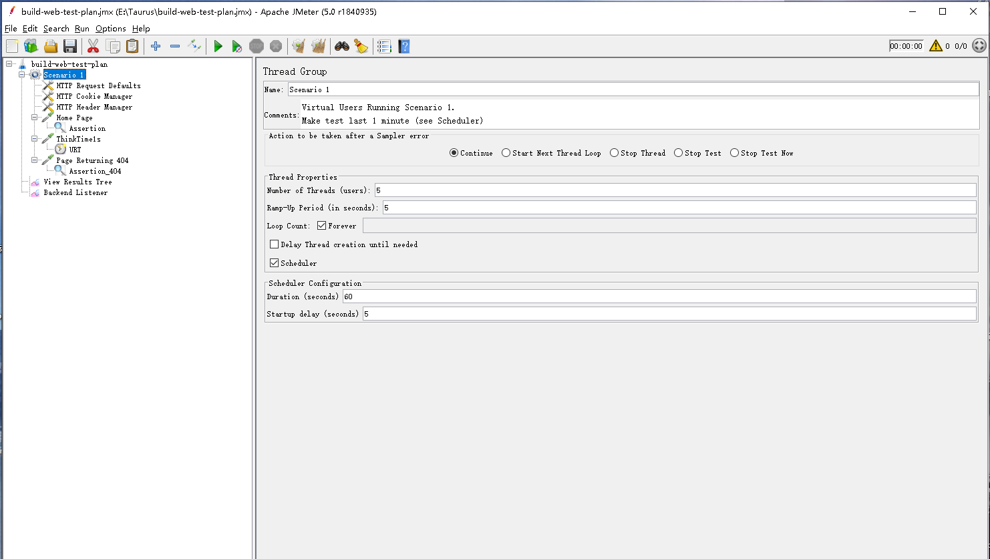990x559 pixels.
Task: Toggle the Scheduler checkbox
Action: (275, 263)
